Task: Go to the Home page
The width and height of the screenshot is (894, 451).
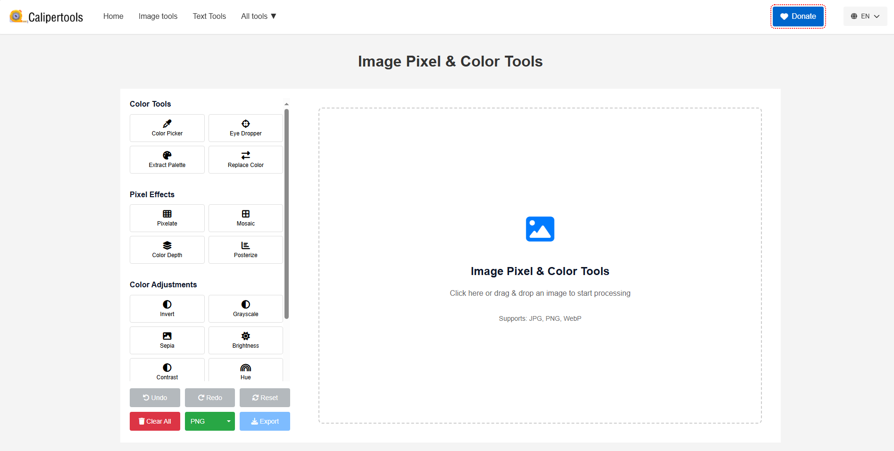Action: click(x=113, y=16)
